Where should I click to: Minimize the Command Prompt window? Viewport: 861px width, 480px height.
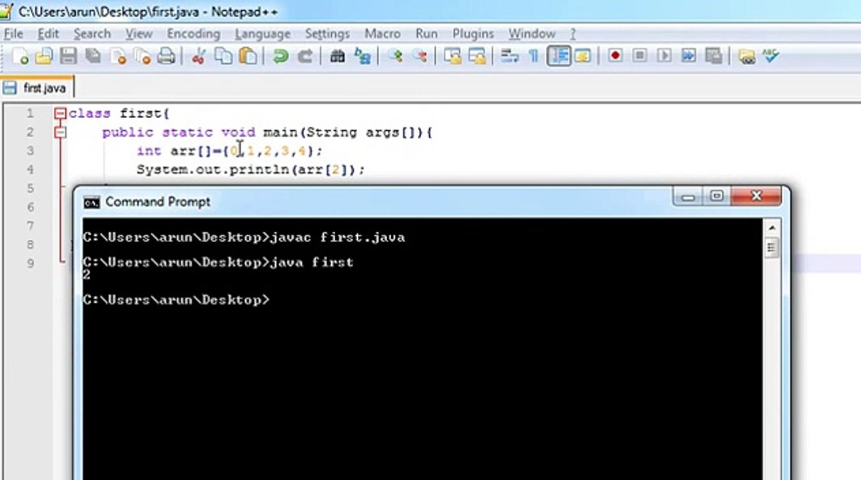688,196
